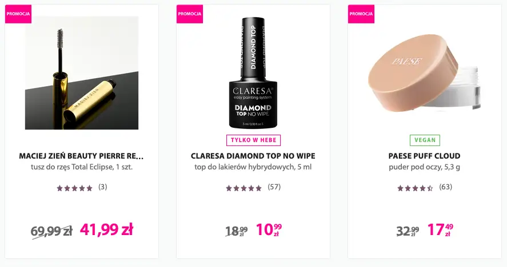
Task: Click the 41,99 zł promotional price
Action: [106, 230]
